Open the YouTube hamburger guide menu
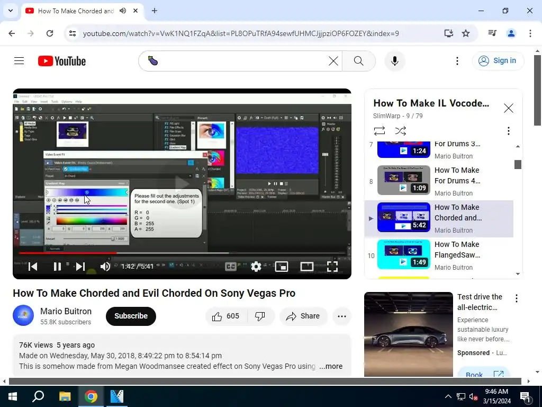 click(x=19, y=61)
